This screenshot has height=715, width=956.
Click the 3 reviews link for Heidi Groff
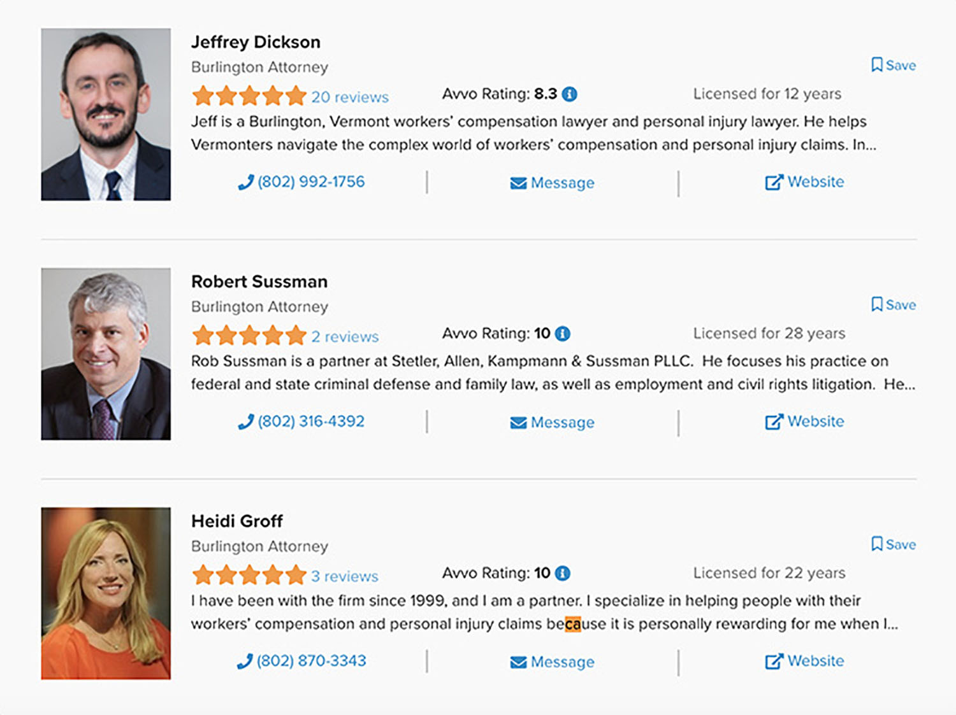[x=344, y=576]
